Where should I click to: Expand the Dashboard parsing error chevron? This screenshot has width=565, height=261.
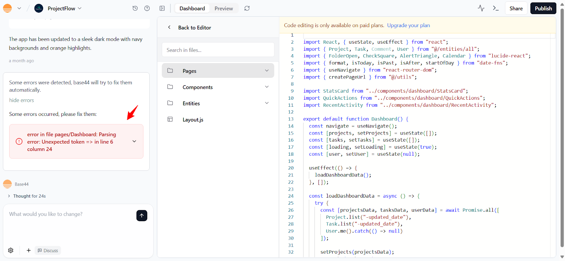tap(134, 141)
